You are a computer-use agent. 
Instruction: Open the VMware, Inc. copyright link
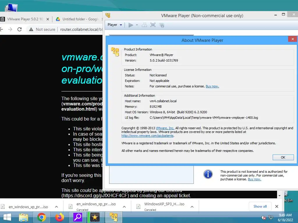coord(165,128)
